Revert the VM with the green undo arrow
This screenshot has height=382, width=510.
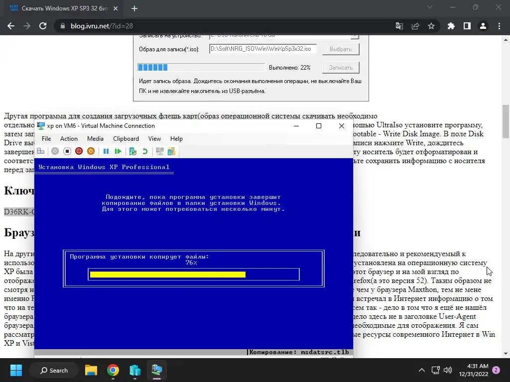145,151
